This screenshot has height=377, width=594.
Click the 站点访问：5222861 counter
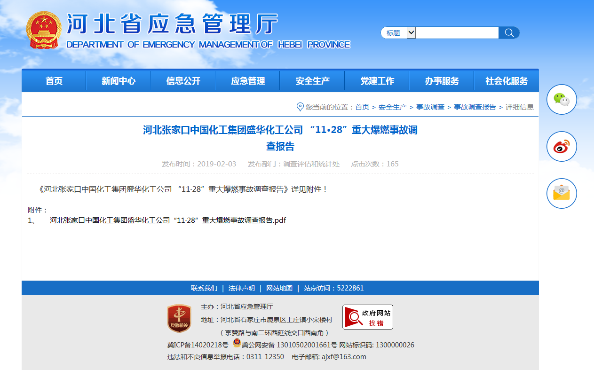(334, 288)
